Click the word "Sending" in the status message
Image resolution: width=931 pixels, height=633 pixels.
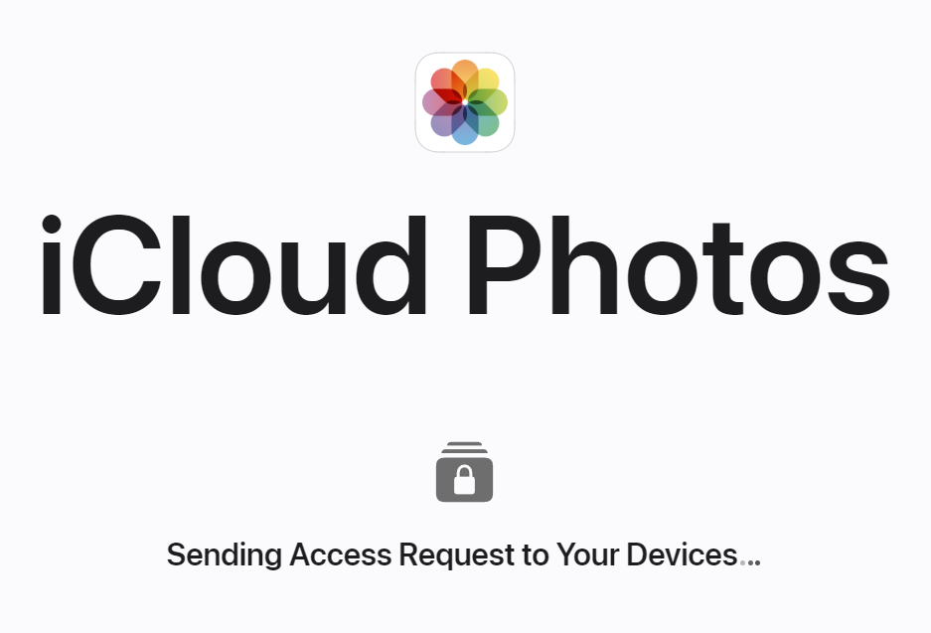(x=224, y=555)
